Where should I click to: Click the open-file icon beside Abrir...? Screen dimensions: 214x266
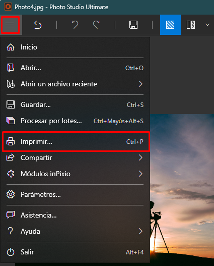click(x=11, y=68)
